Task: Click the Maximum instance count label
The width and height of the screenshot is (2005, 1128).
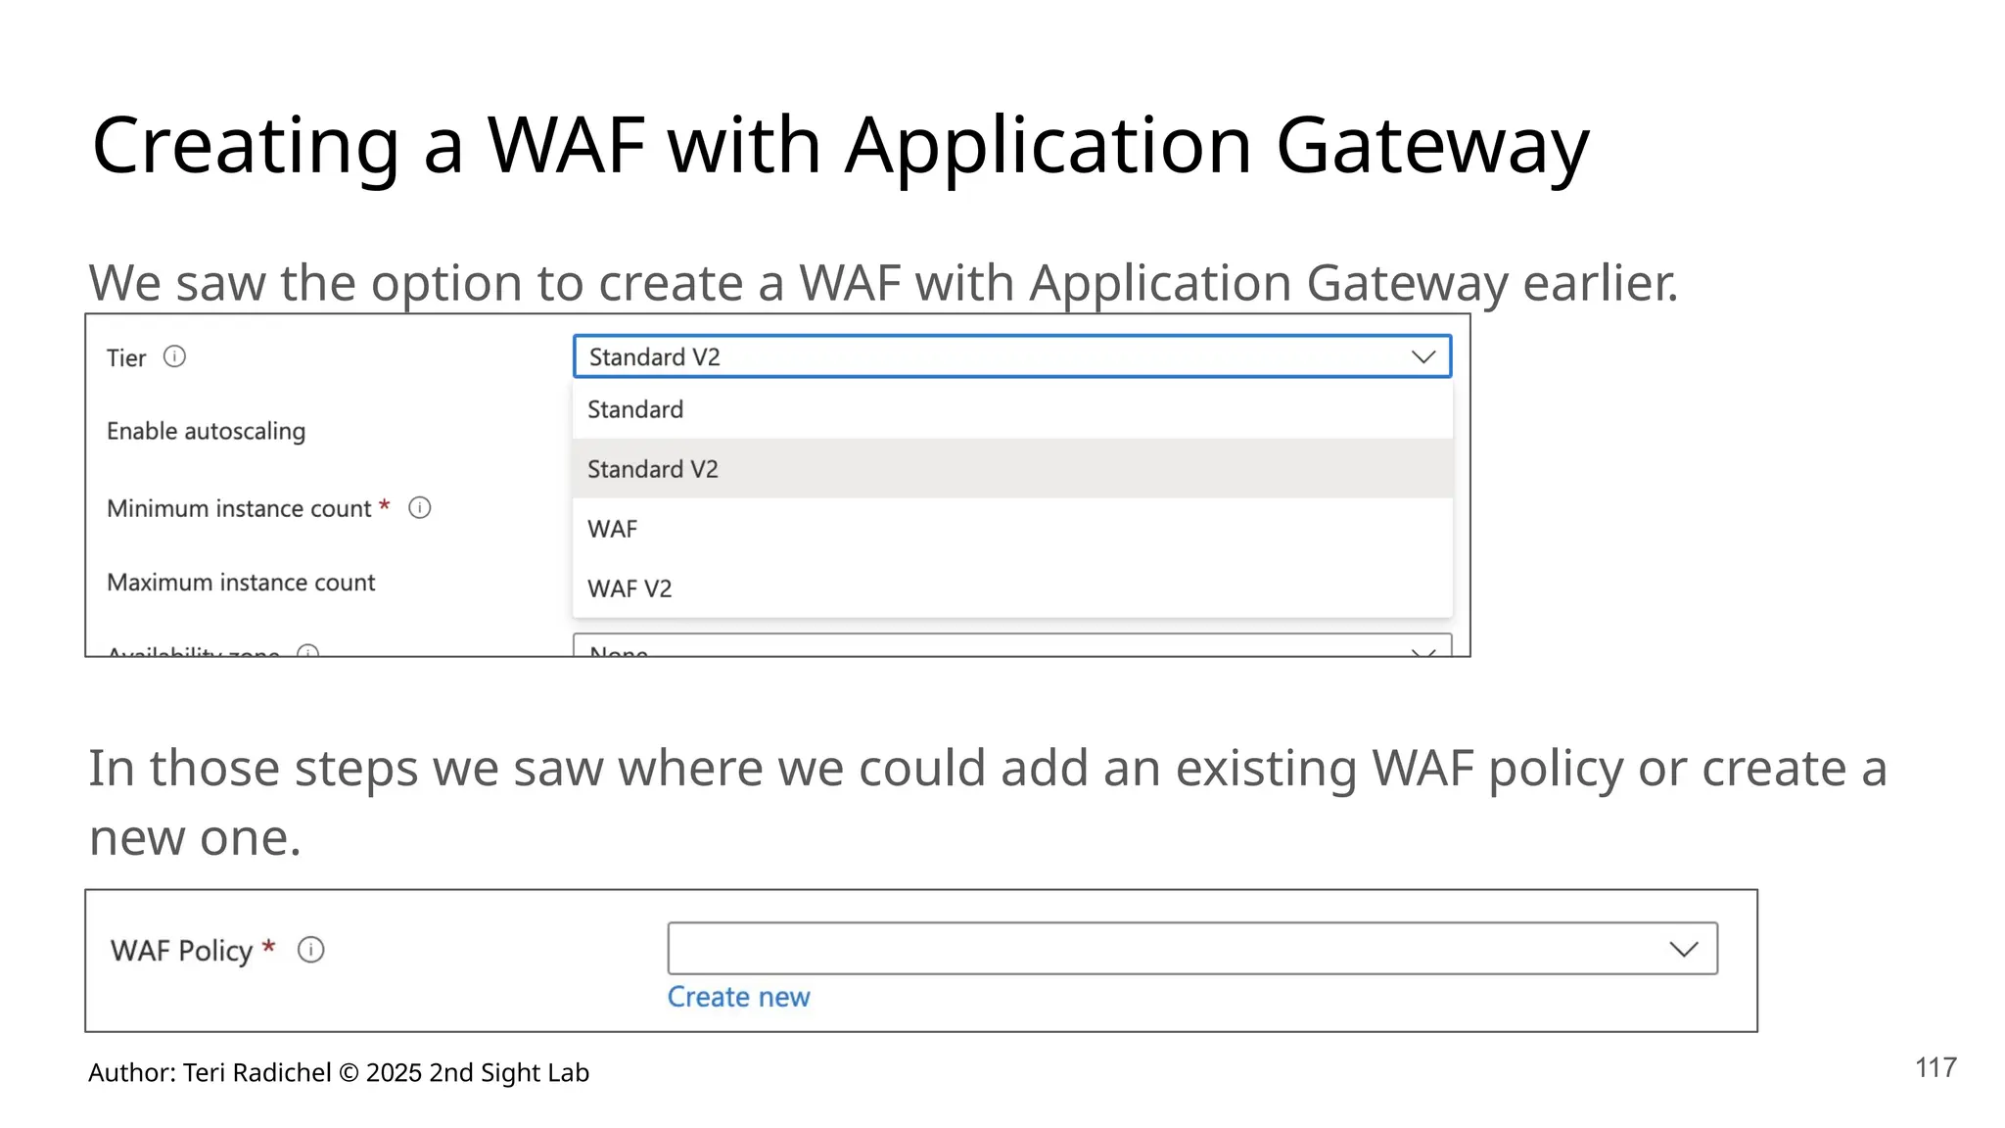Action: click(x=241, y=583)
